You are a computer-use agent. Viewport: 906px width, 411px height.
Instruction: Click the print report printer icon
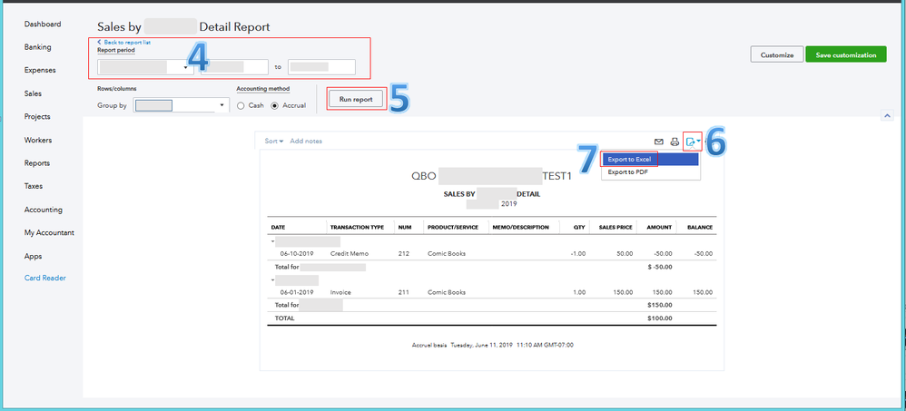point(675,142)
